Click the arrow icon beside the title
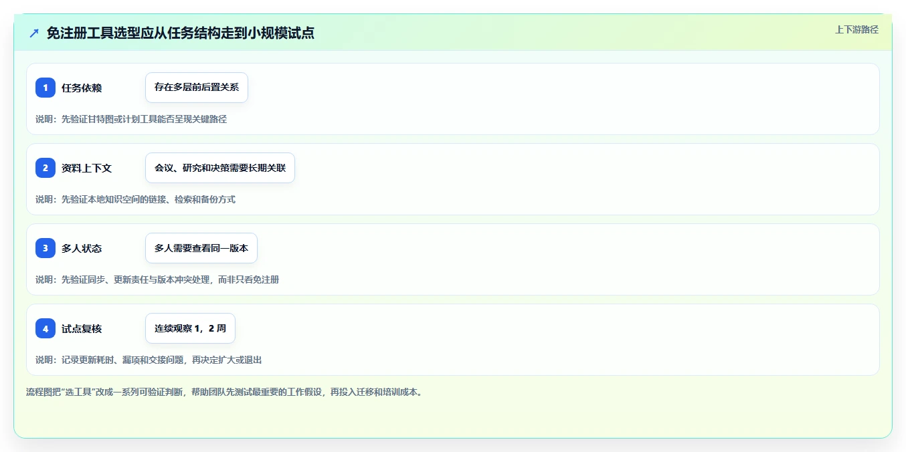Viewport: 906px width, 452px height. (34, 33)
